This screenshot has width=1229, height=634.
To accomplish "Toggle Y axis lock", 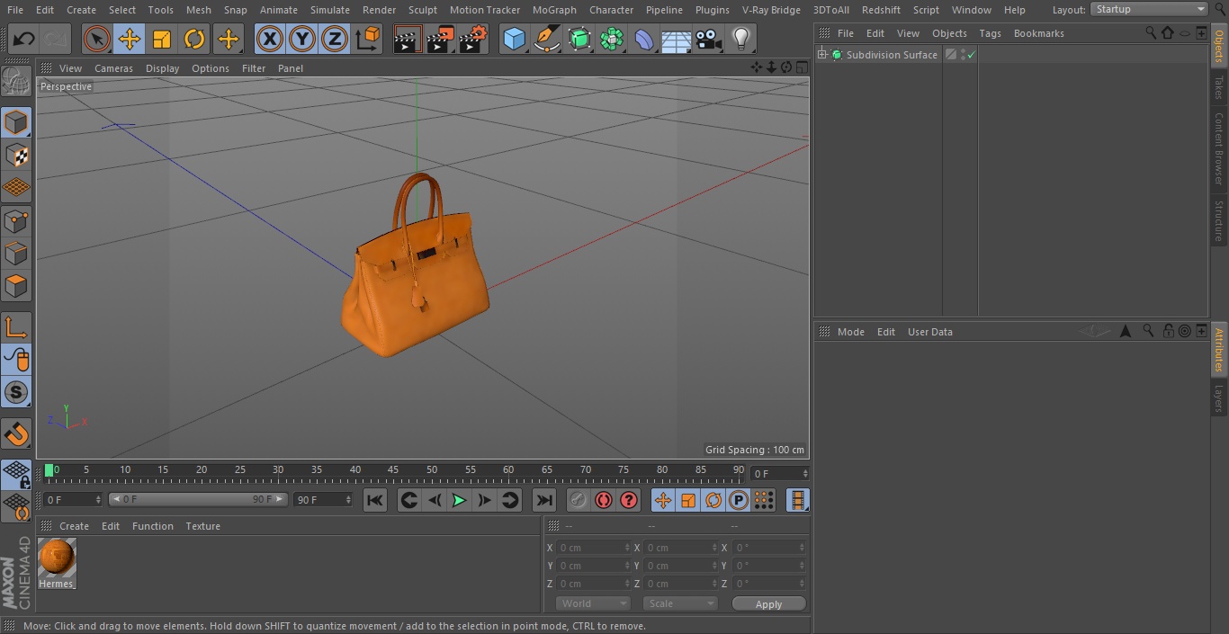I will point(302,39).
